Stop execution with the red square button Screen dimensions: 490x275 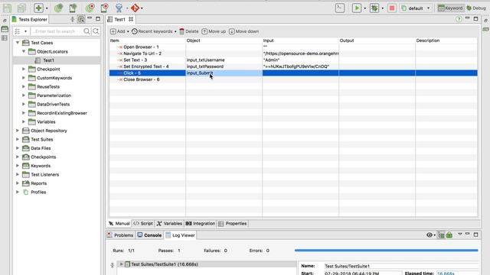(392, 8)
